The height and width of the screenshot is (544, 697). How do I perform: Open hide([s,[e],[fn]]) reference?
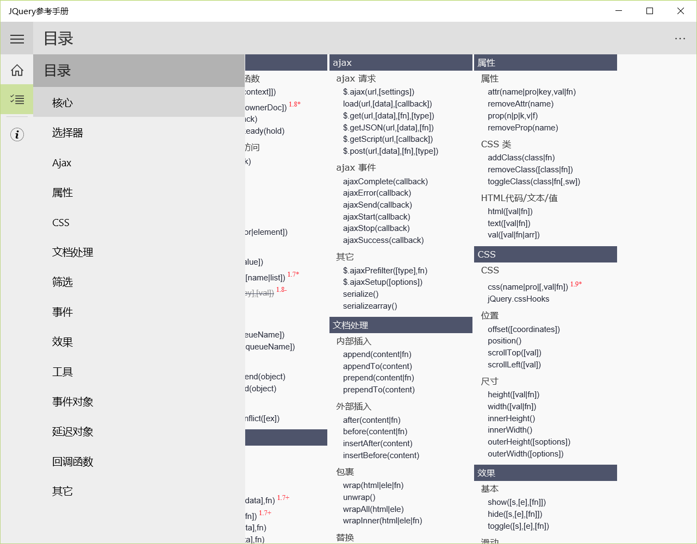[x=515, y=514]
